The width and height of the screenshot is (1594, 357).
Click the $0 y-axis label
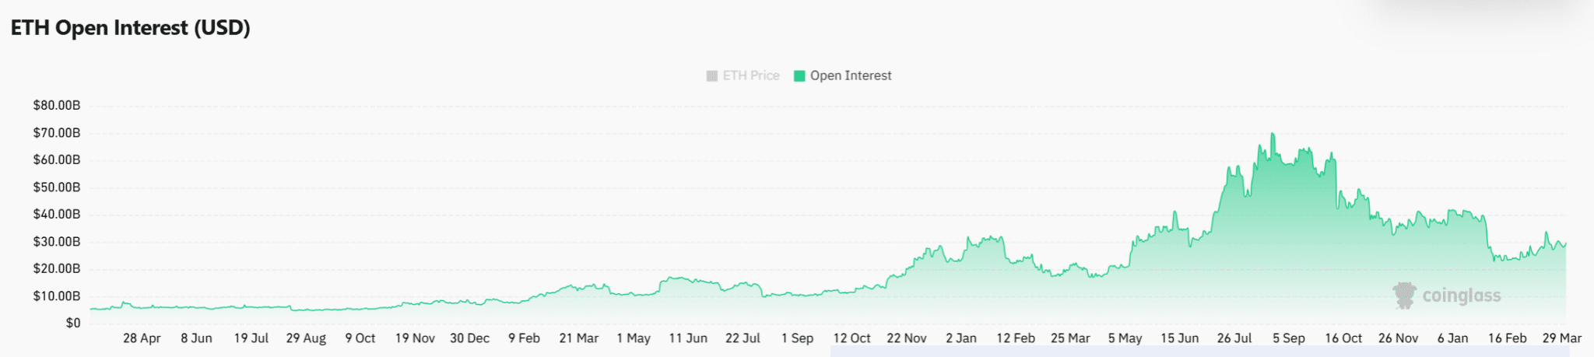click(x=73, y=323)
